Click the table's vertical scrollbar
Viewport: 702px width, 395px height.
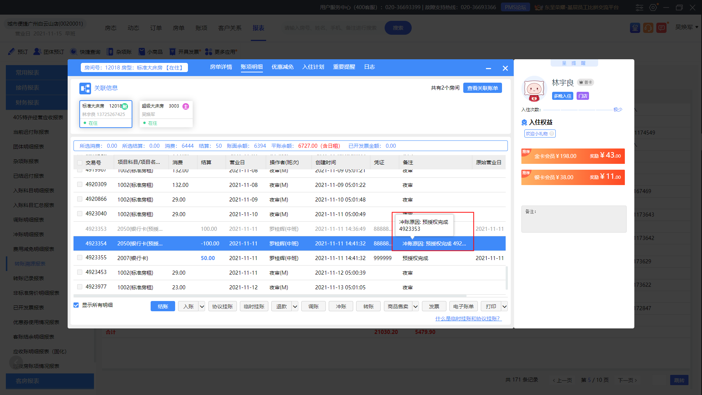507,278
